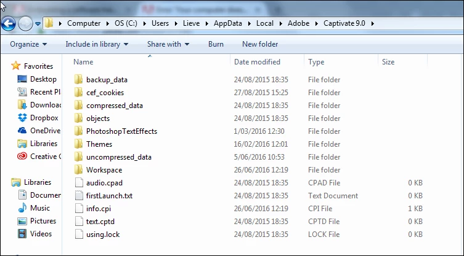The image size is (464, 256).
Task: Click the backup_data folder icon
Action: [x=78, y=80]
